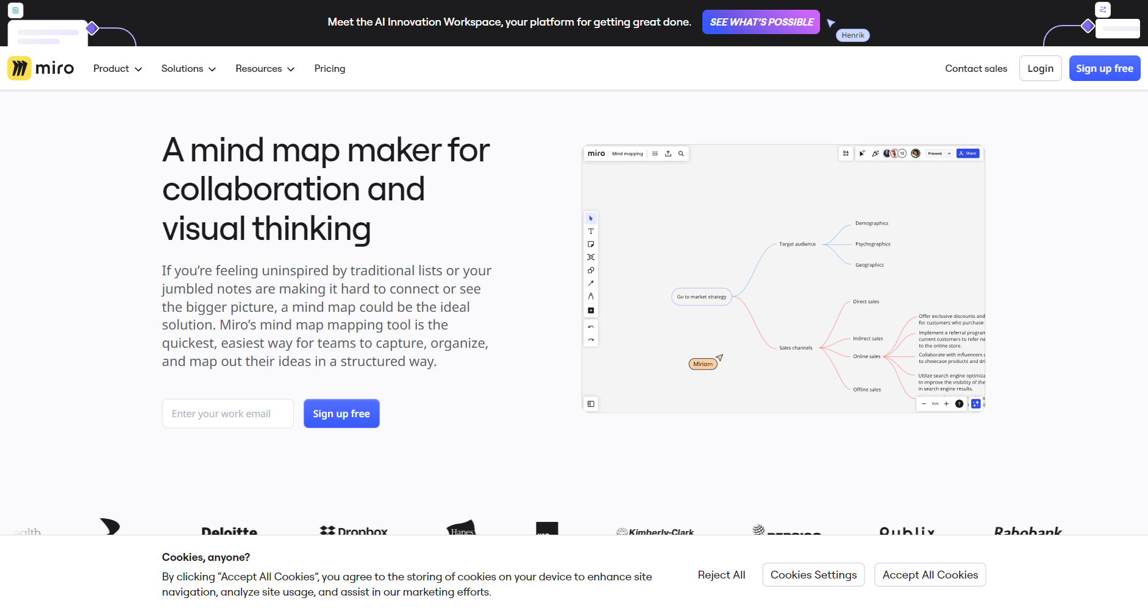Viewport: 1148px width, 609px height.
Task: Click the Login button
Action: point(1040,69)
